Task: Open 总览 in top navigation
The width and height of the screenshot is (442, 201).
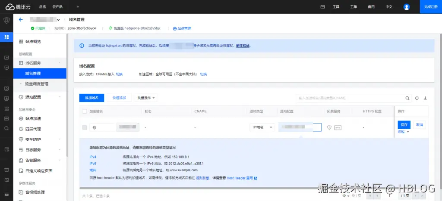Action: [43, 7]
